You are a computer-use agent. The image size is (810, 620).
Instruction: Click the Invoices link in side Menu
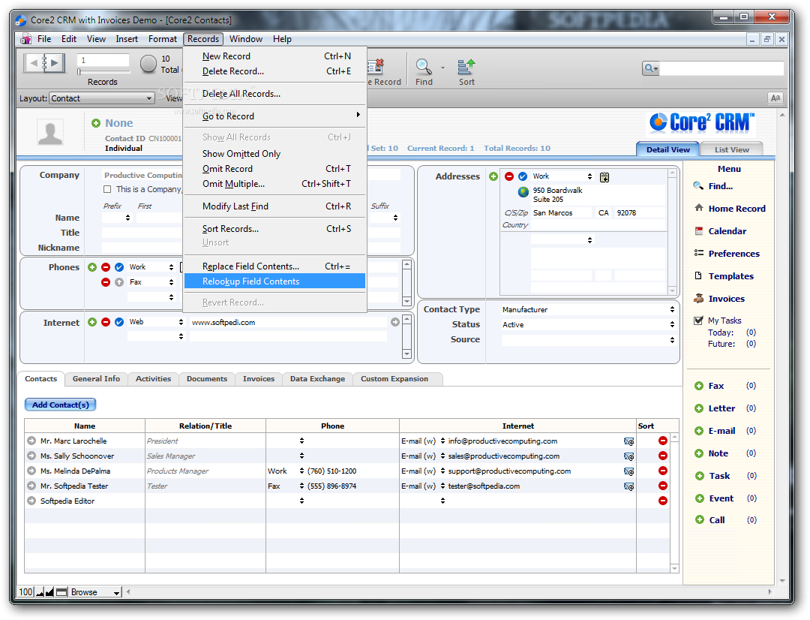pos(726,298)
